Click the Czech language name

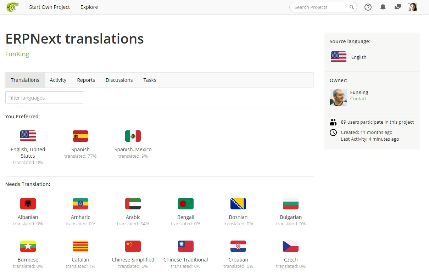(291, 260)
